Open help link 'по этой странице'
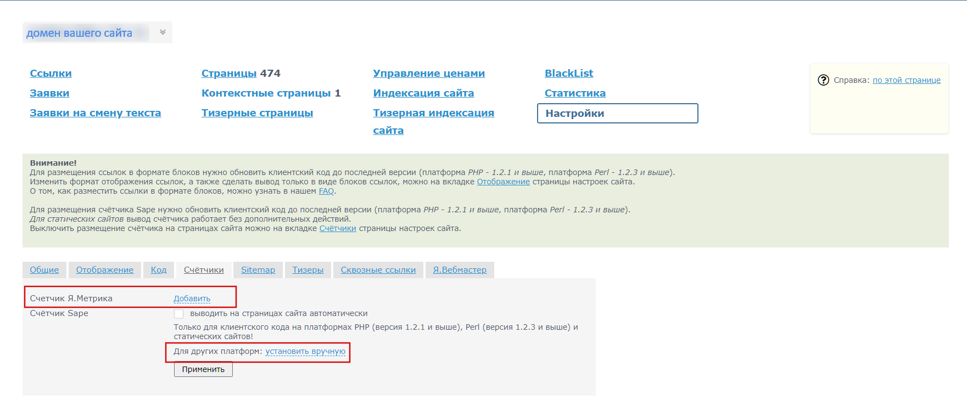Image resolution: width=967 pixels, height=417 pixels. [907, 80]
